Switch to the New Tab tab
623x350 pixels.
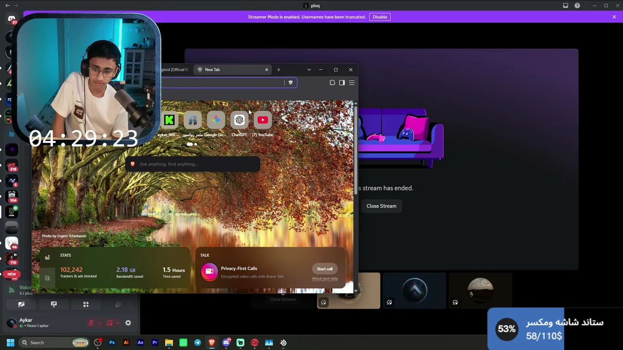tap(232, 70)
